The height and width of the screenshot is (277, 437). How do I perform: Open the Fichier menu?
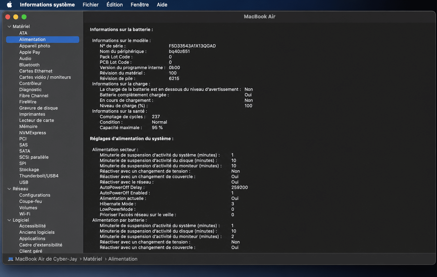[90, 5]
